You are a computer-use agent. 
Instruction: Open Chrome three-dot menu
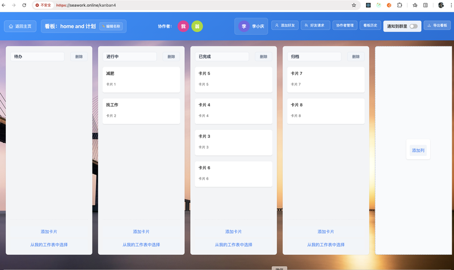pyautogui.click(x=451, y=5)
